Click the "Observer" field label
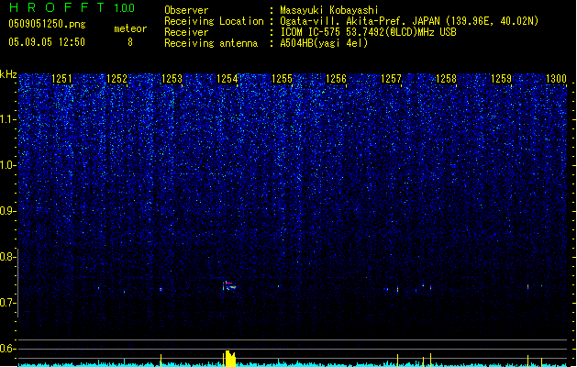 [186, 10]
